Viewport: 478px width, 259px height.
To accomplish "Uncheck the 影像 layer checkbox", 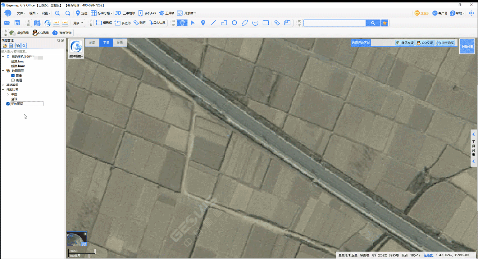I will pos(13,75).
